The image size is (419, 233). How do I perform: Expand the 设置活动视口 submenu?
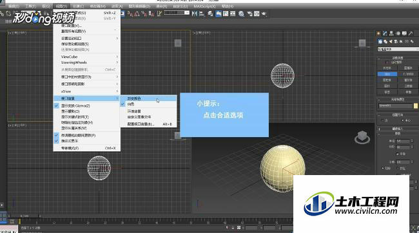[x=87, y=39]
